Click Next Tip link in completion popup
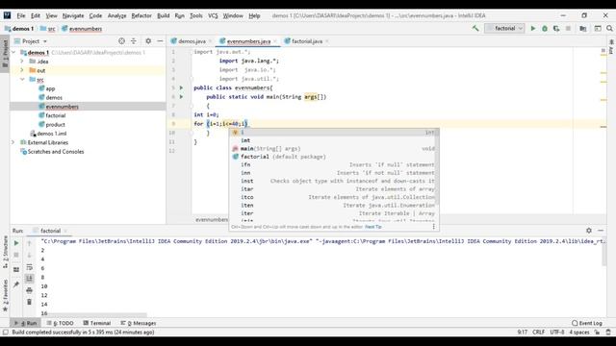Viewport: 616px width, 346px height. pyautogui.click(x=373, y=227)
